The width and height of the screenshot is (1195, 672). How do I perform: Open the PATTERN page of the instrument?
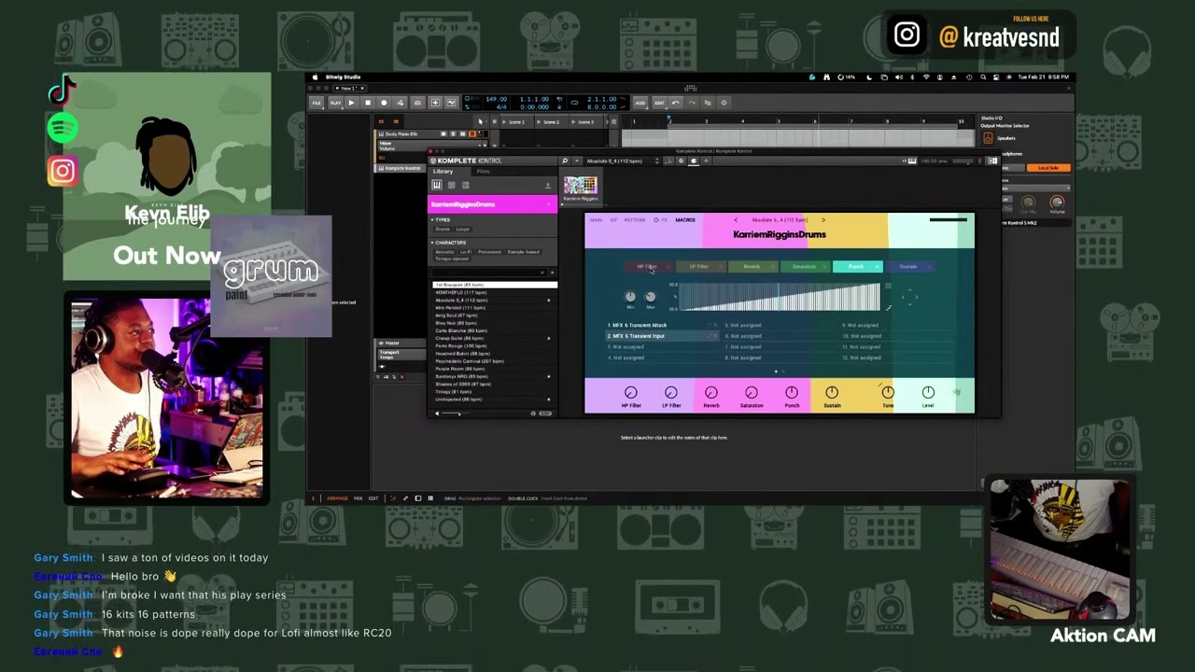pos(635,220)
